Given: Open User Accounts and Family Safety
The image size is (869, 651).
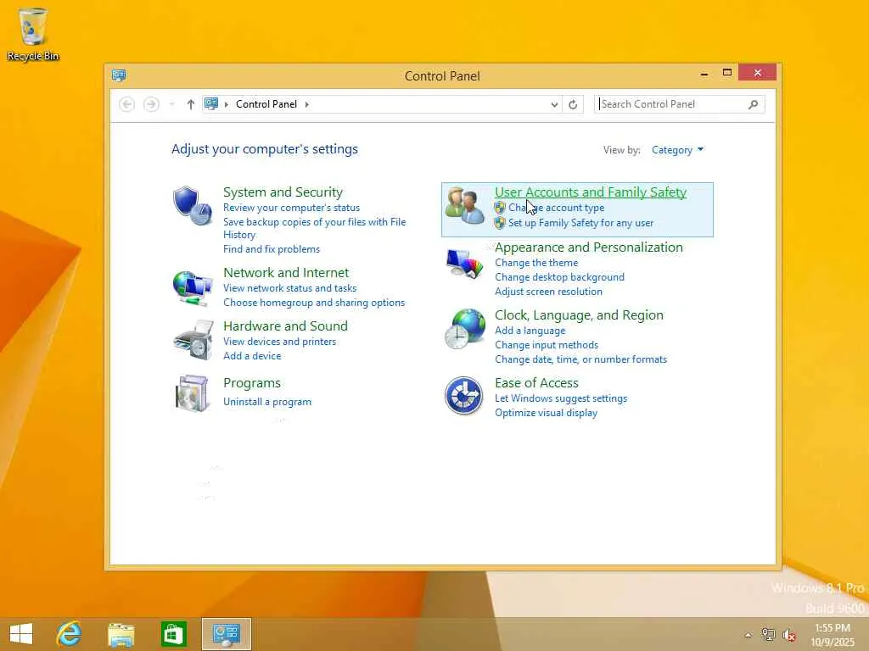Looking at the screenshot, I should [591, 192].
